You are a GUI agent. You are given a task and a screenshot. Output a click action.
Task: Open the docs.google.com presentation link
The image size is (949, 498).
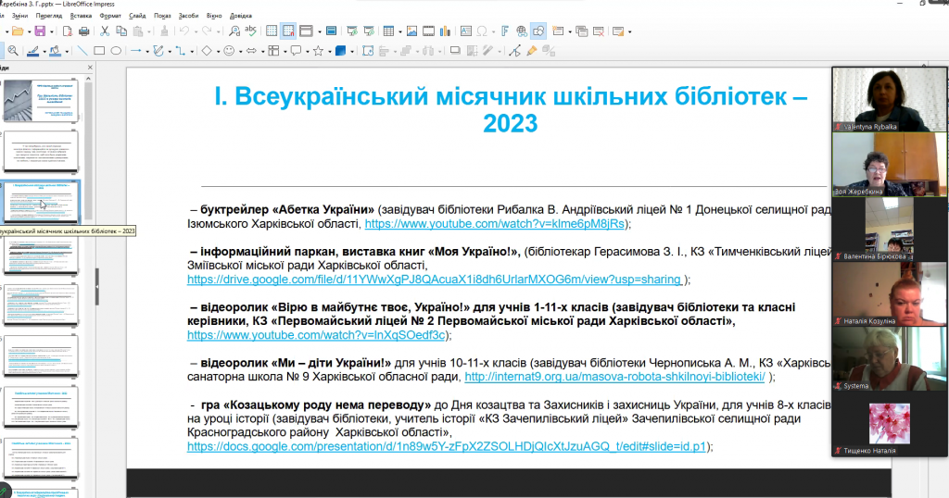[x=447, y=446]
